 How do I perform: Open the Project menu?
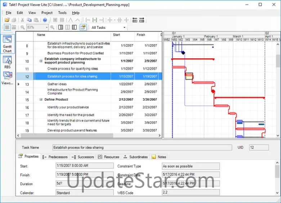coord(47,13)
